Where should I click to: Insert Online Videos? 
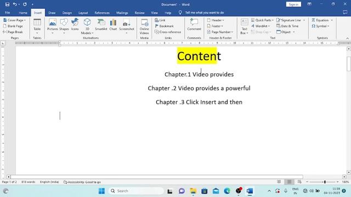pos(144,26)
